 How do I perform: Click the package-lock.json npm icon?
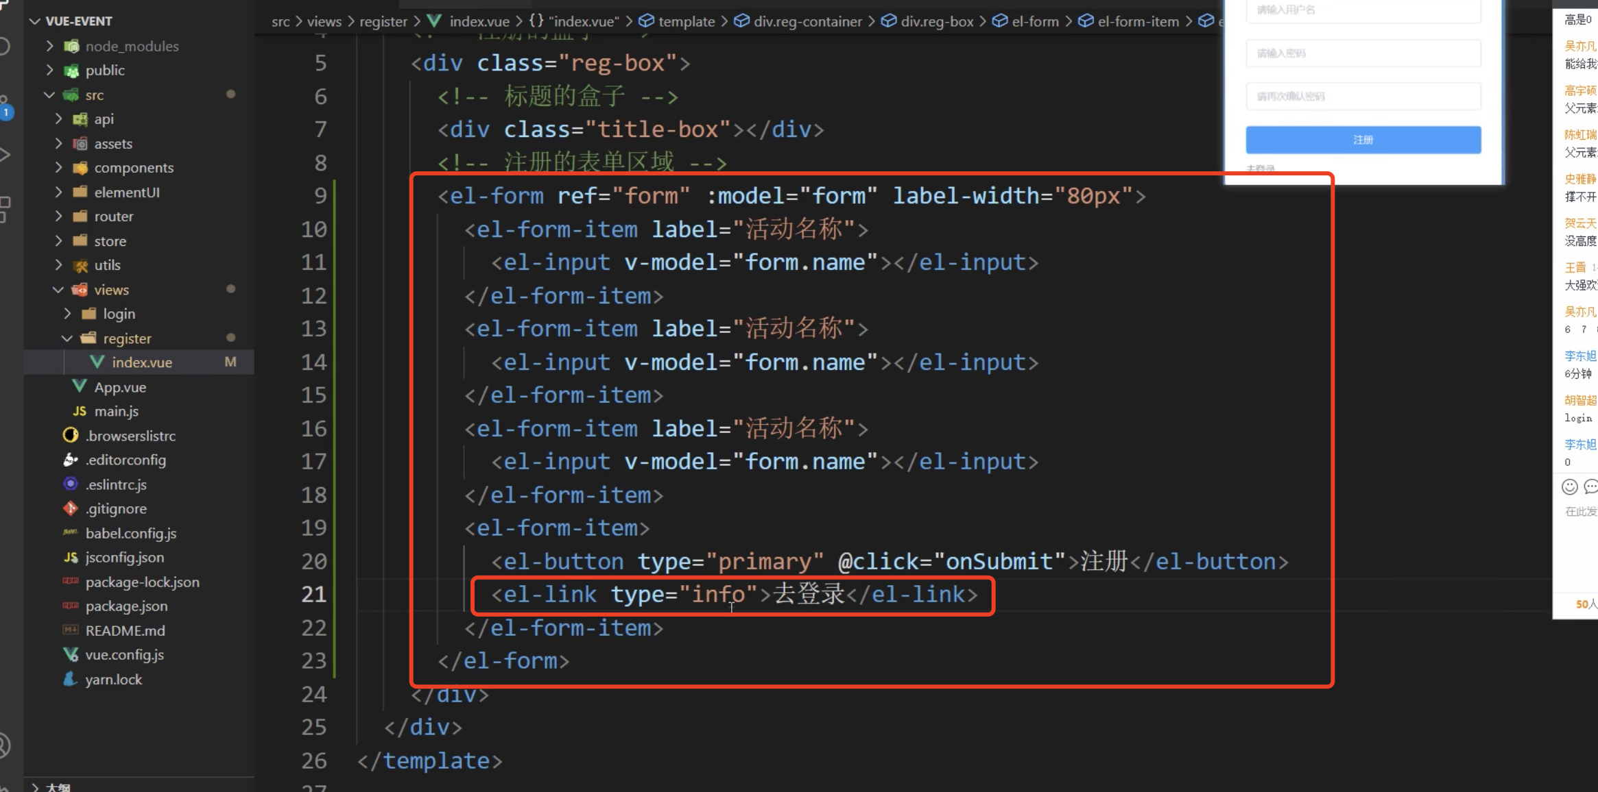[x=71, y=582]
